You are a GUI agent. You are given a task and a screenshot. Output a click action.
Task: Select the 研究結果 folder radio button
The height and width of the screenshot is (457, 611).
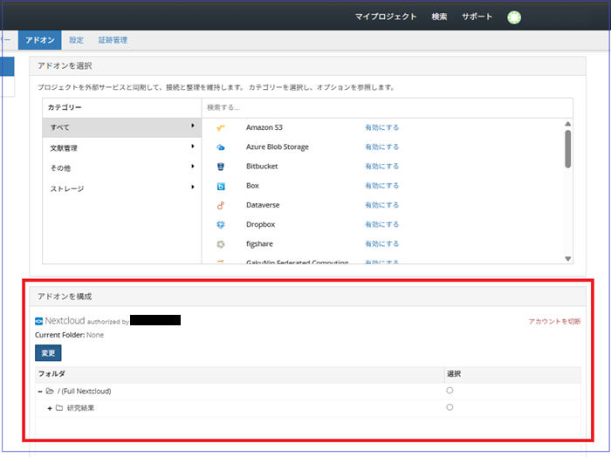tap(450, 407)
